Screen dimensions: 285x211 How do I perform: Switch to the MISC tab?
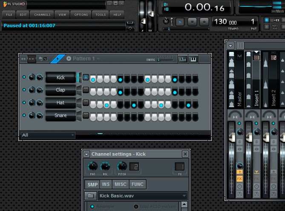tap(121, 185)
